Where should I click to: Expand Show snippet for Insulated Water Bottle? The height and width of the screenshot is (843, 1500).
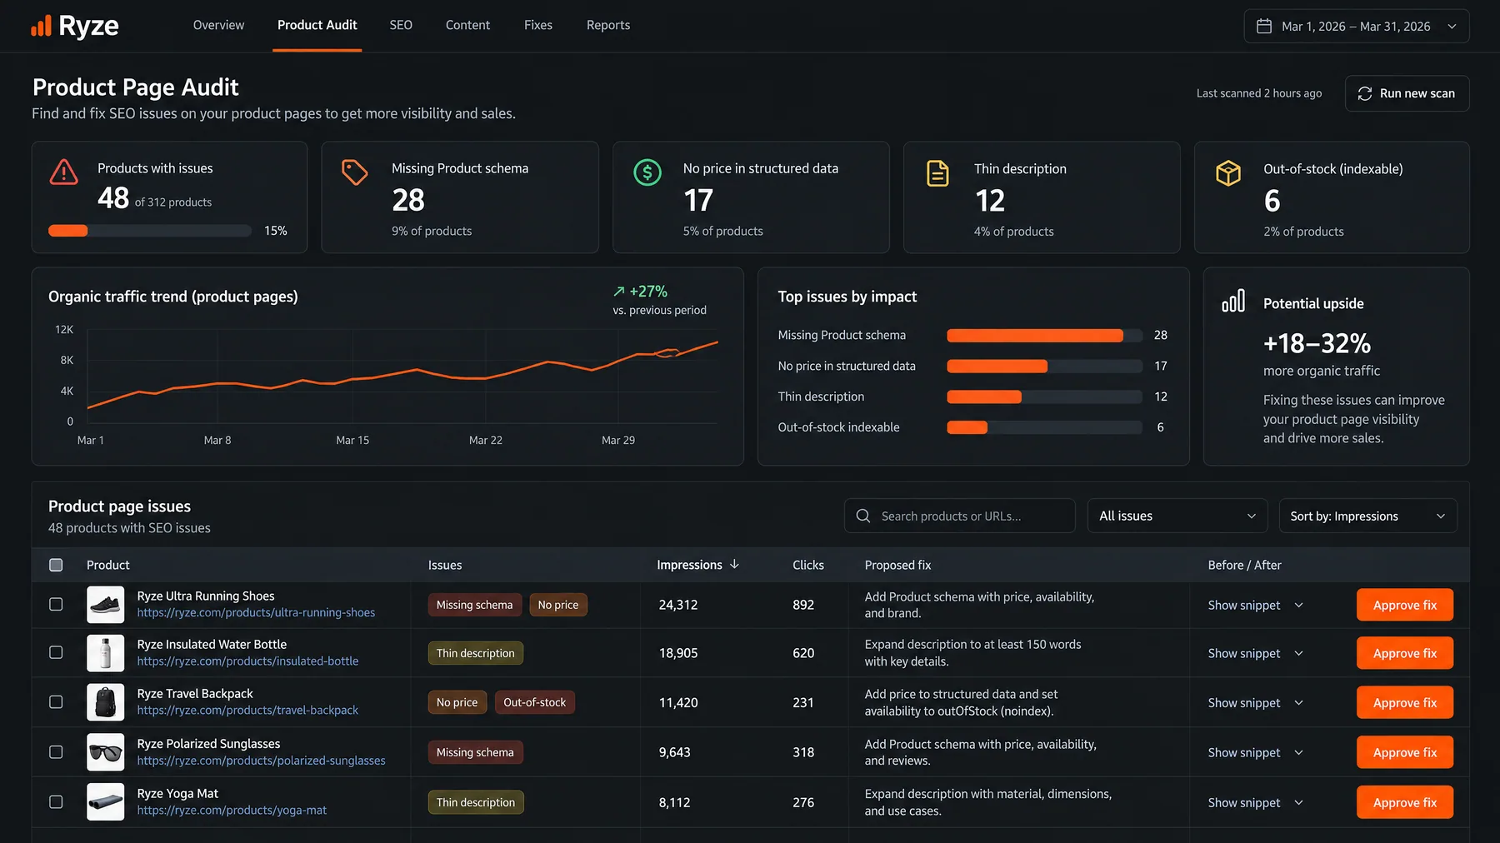point(1256,653)
